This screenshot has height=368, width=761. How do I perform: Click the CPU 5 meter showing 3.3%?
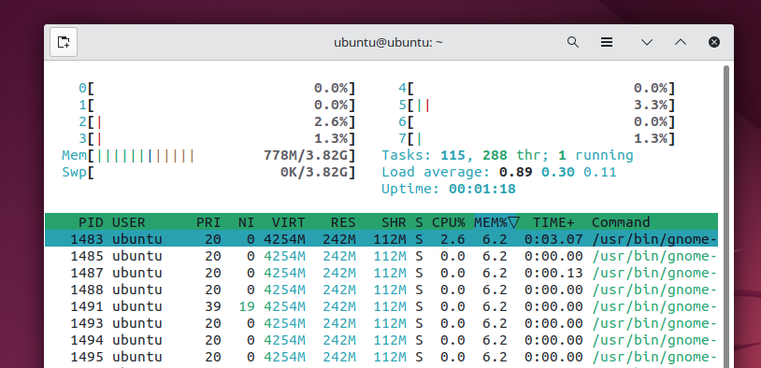pos(537,106)
